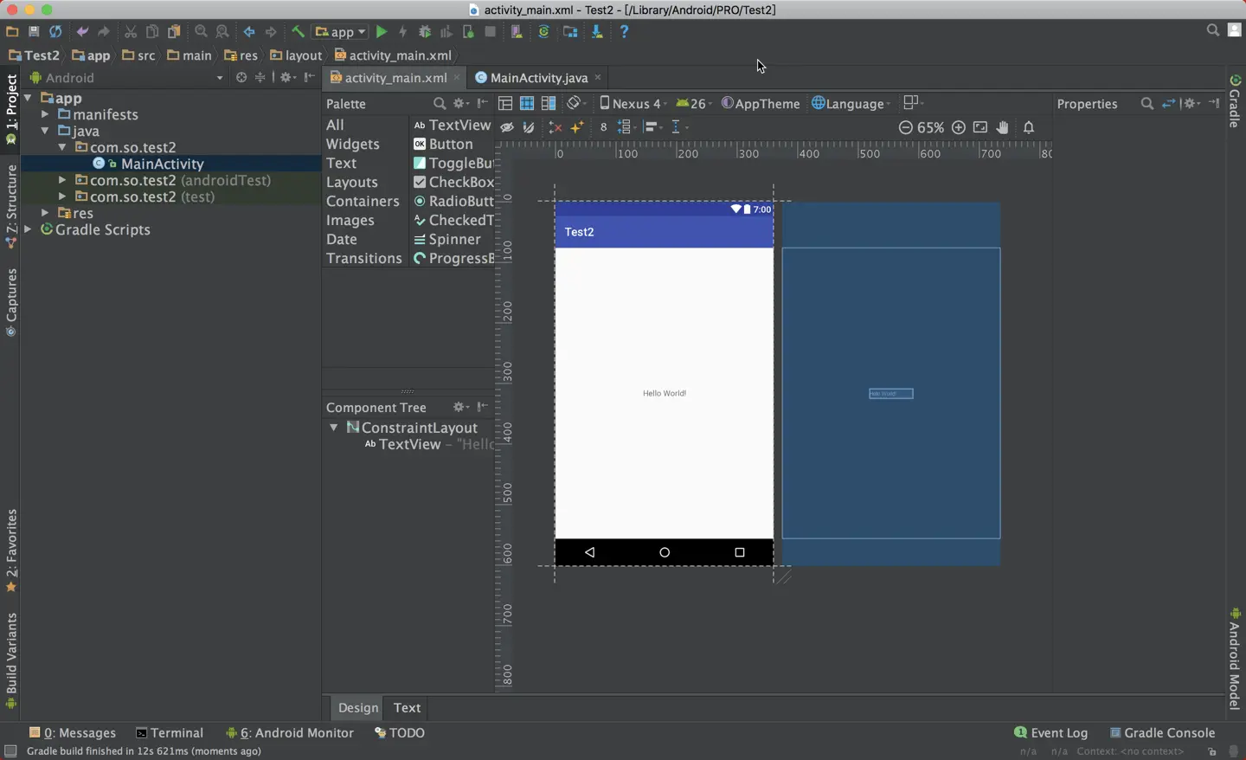Open the Nexus 4 device dropdown

pos(633,104)
